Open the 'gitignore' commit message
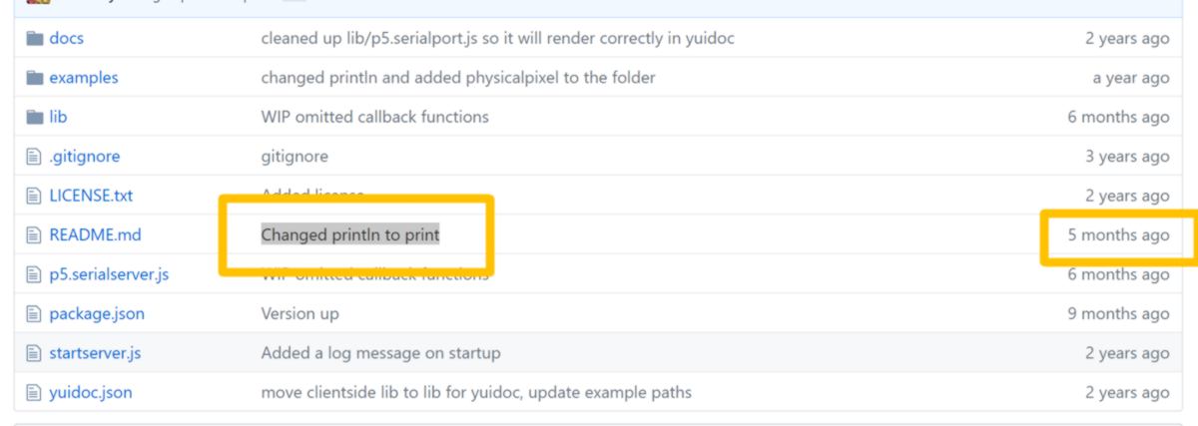Viewport: 1198px width, 426px height. click(x=295, y=157)
